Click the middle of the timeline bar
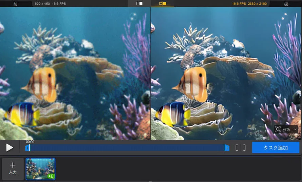This screenshot has width=302, height=182. [127, 148]
